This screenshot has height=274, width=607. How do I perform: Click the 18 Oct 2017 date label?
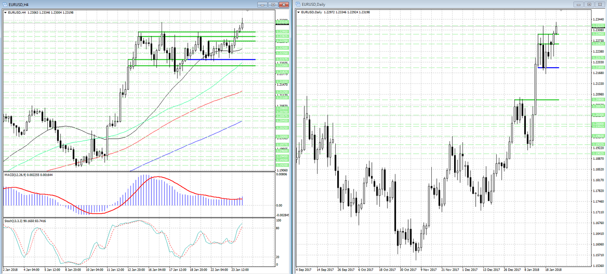387,270
